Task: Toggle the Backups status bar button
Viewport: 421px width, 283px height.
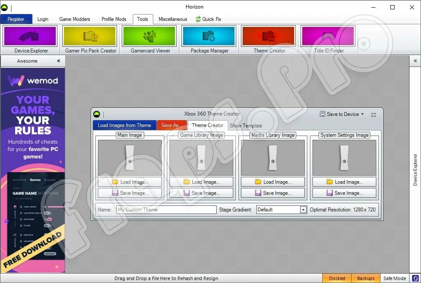Action: point(366,278)
